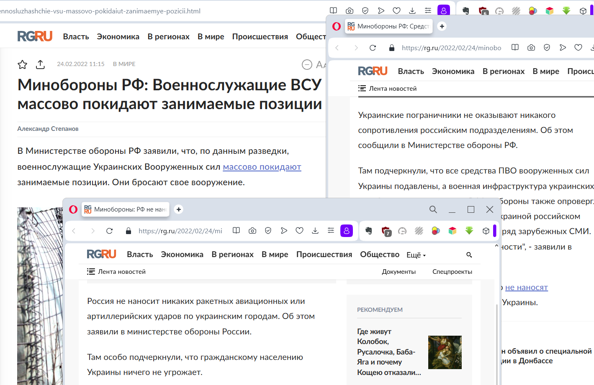Open Власть section in front window
The width and height of the screenshot is (594, 385).
coord(140,255)
